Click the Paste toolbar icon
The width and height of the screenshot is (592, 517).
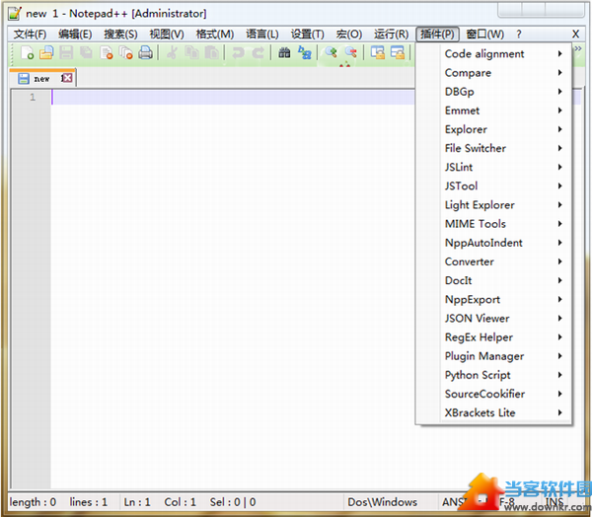[212, 53]
